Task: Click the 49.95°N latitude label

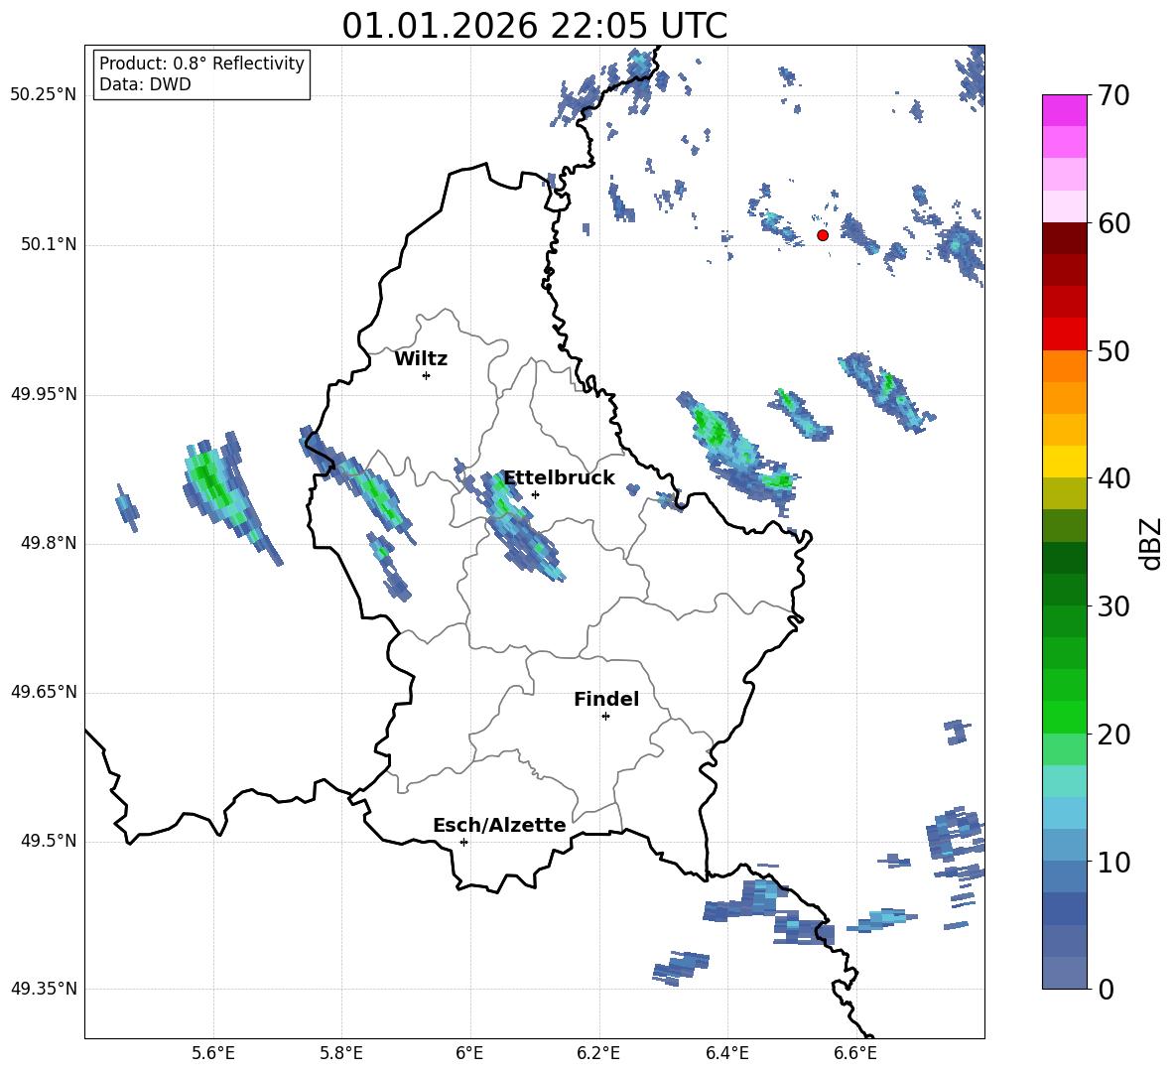Action: coord(44,394)
